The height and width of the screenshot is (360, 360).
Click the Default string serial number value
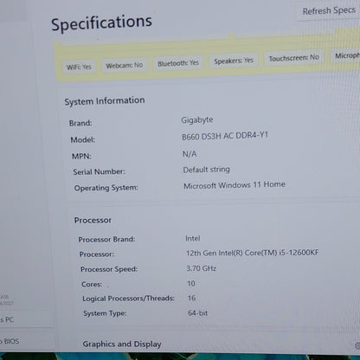207,170
